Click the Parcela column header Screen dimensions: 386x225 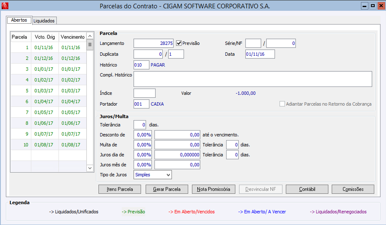pyautogui.click(x=20, y=37)
